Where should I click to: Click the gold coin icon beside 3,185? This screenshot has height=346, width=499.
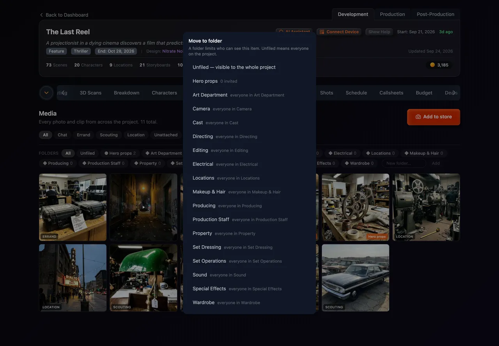[432, 65]
